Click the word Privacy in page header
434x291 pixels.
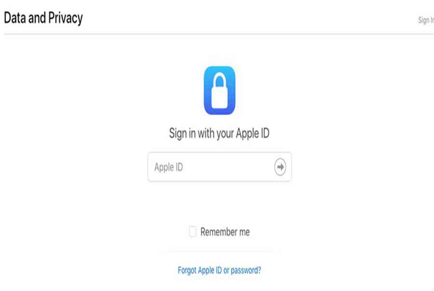pyautogui.click(x=65, y=18)
